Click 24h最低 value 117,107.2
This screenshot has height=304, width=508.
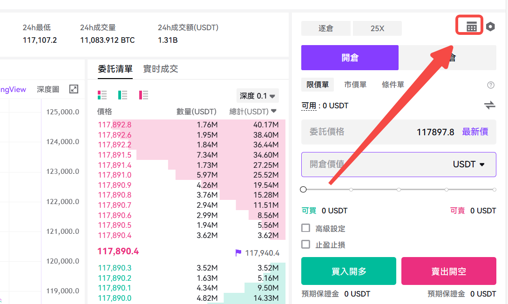(40, 40)
